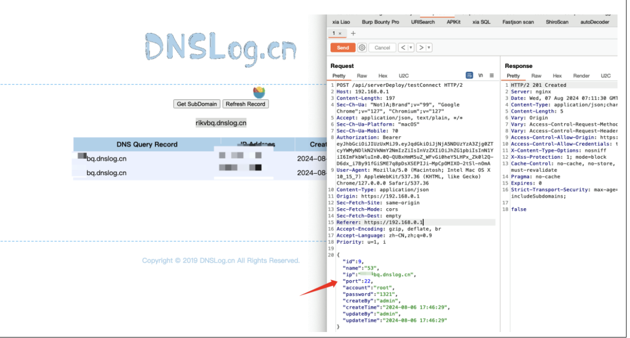Click the rikvbq.dnslog.cn subdomain text
Image resolution: width=630 pixels, height=338 pixels.
click(221, 123)
